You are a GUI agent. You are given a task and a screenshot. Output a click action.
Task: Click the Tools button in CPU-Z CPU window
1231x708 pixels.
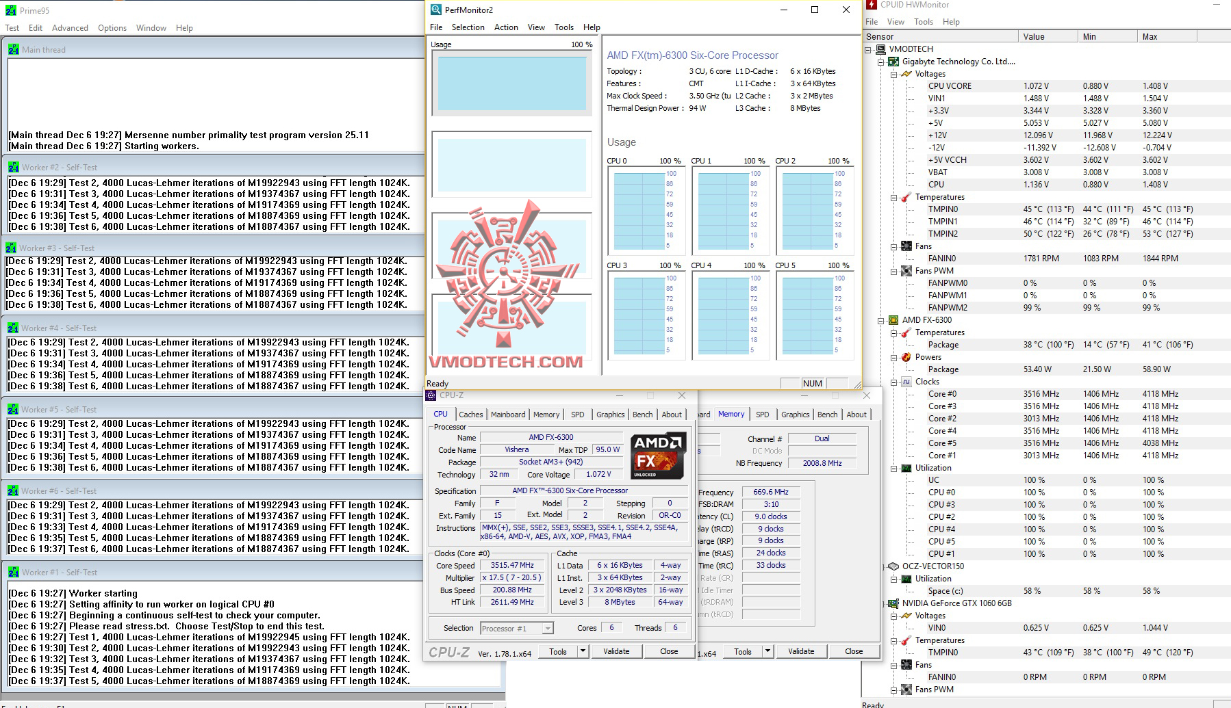558,651
